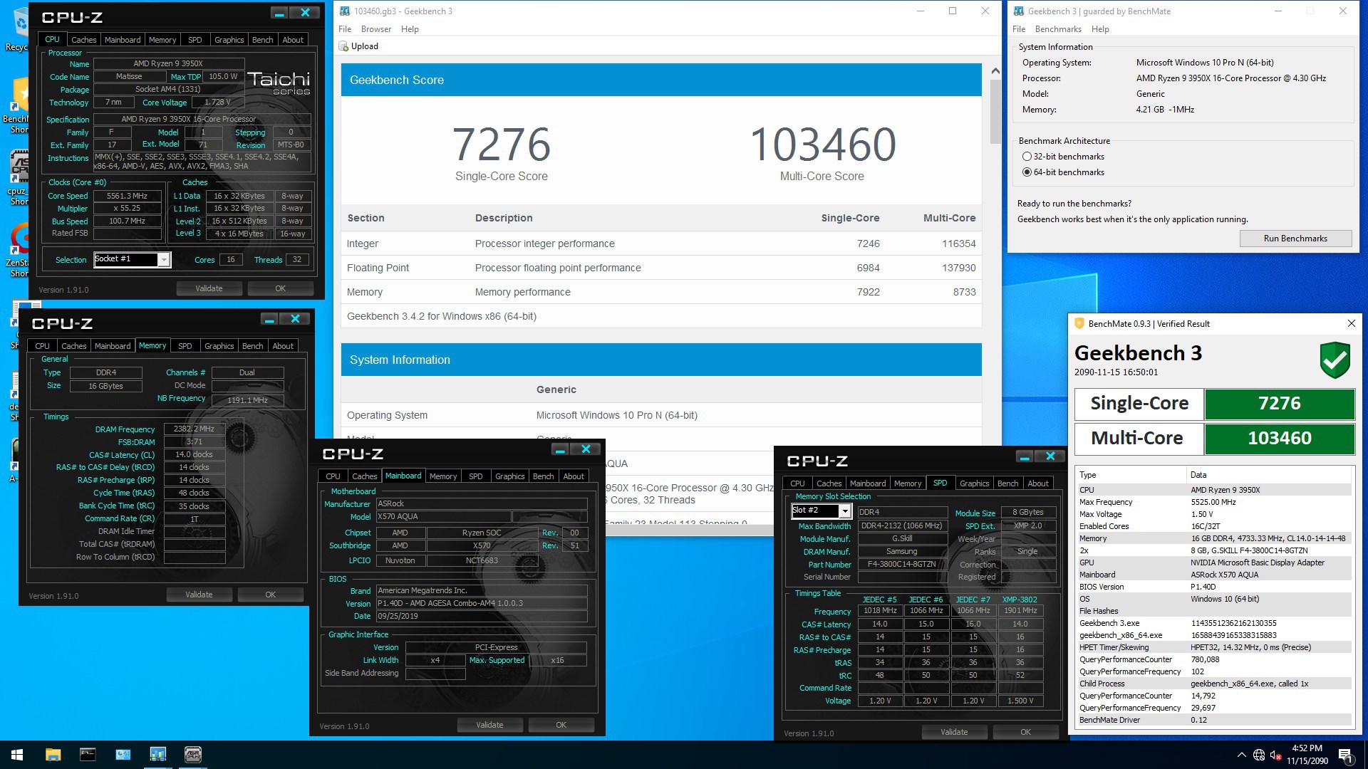Open the Windows Start menu
The height and width of the screenshot is (769, 1368).
[x=17, y=754]
